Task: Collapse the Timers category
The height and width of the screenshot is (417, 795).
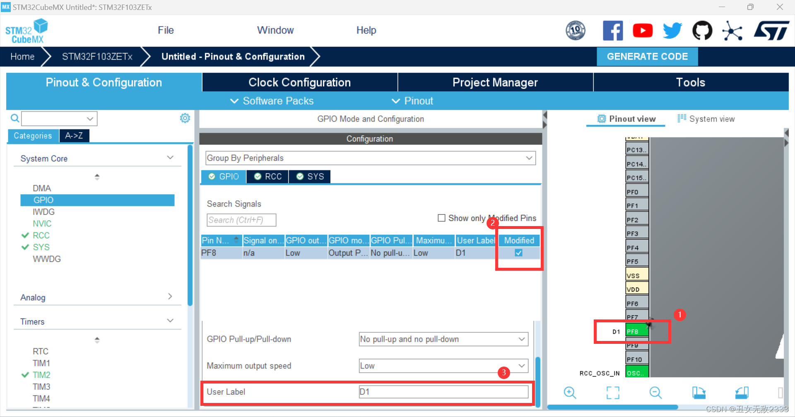Action: click(170, 321)
